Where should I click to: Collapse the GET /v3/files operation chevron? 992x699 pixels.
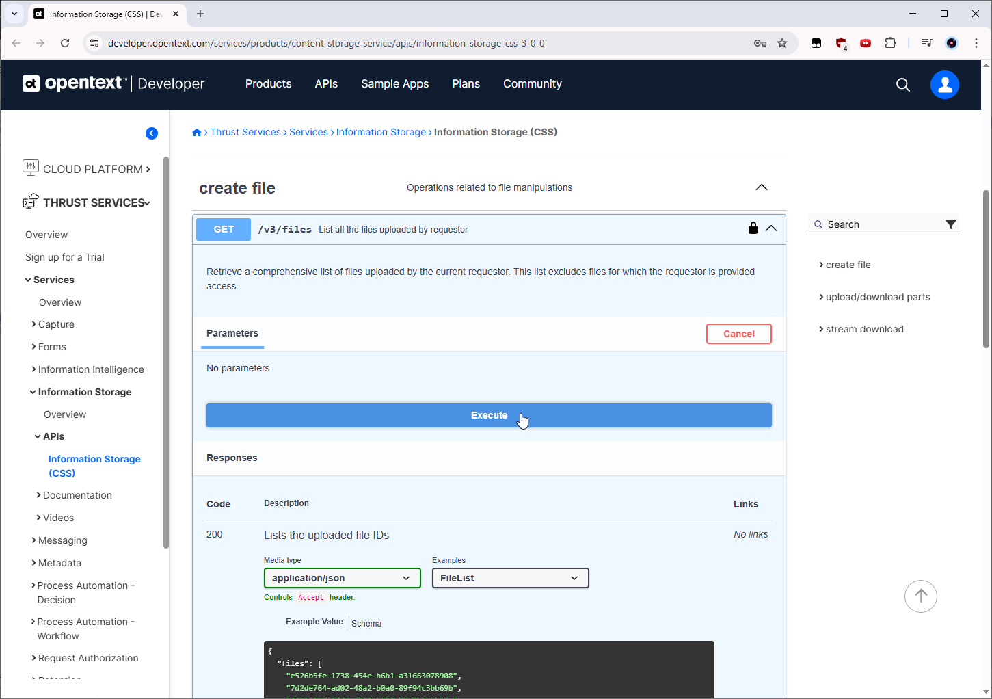[x=771, y=228]
